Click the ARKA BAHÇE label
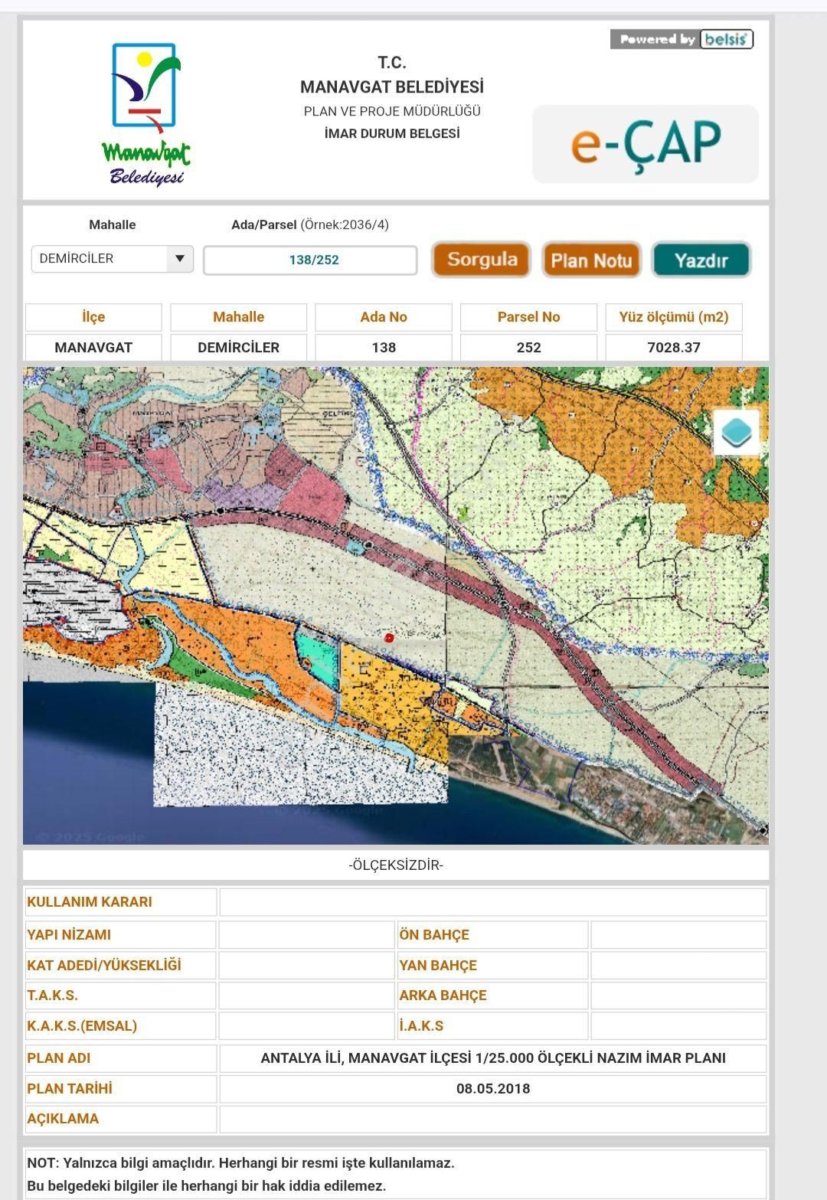Viewport: 827px width, 1200px height. 443,996
